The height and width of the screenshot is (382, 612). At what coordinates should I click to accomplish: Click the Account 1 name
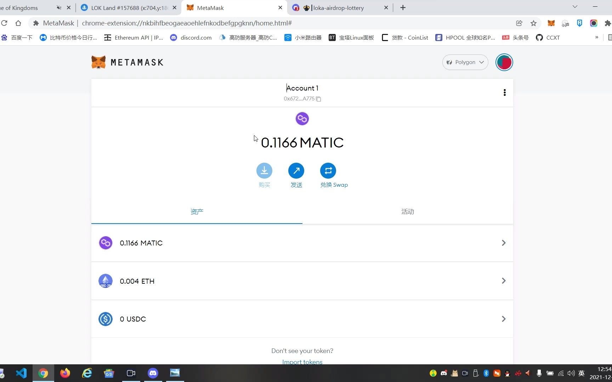pos(302,88)
